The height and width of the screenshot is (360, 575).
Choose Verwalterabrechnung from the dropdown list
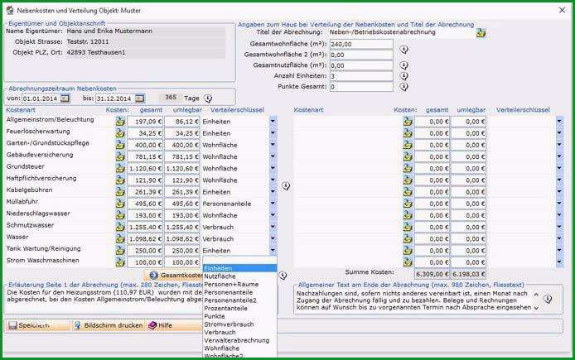(239, 341)
